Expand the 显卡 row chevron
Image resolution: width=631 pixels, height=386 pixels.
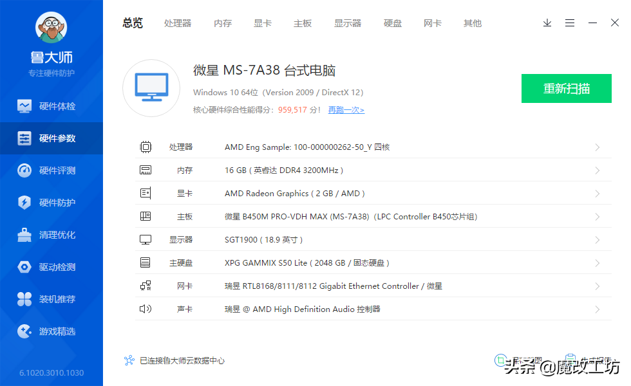pyautogui.click(x=598, y=194)
